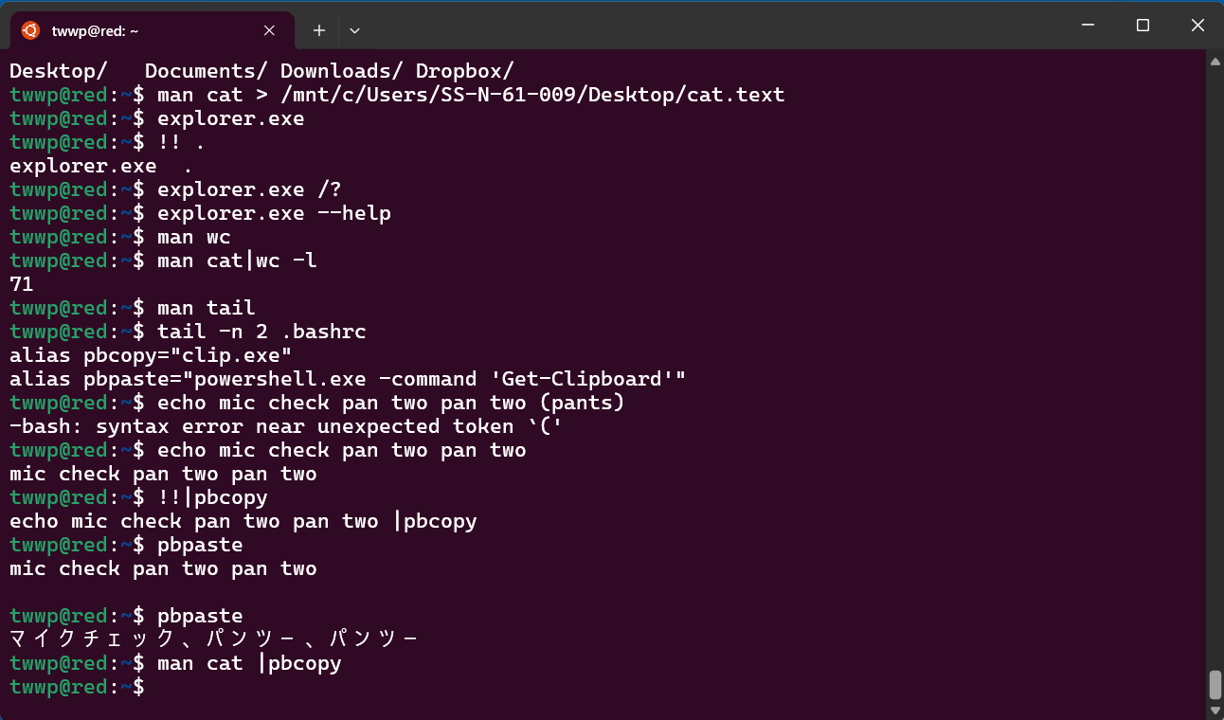
Task: Open a new tab with the plus icon
Action: click(x=319, y=30)
